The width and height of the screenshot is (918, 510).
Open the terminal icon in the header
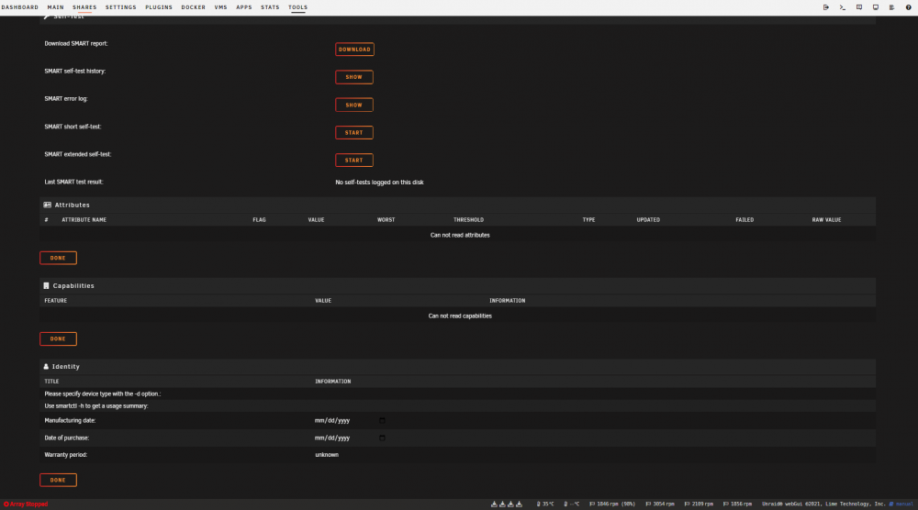pos(842,7)
